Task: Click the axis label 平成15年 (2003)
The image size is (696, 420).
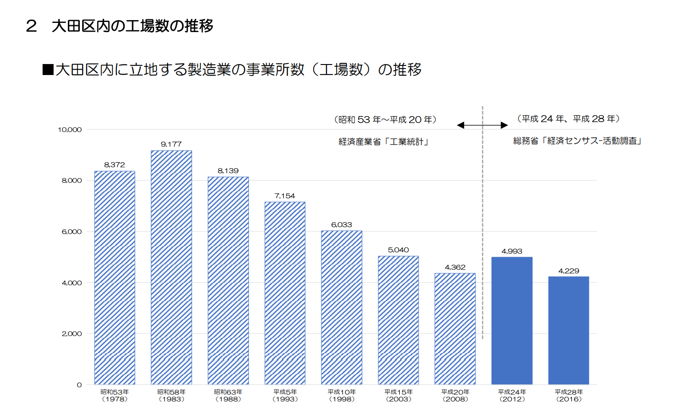Action: 398,396
